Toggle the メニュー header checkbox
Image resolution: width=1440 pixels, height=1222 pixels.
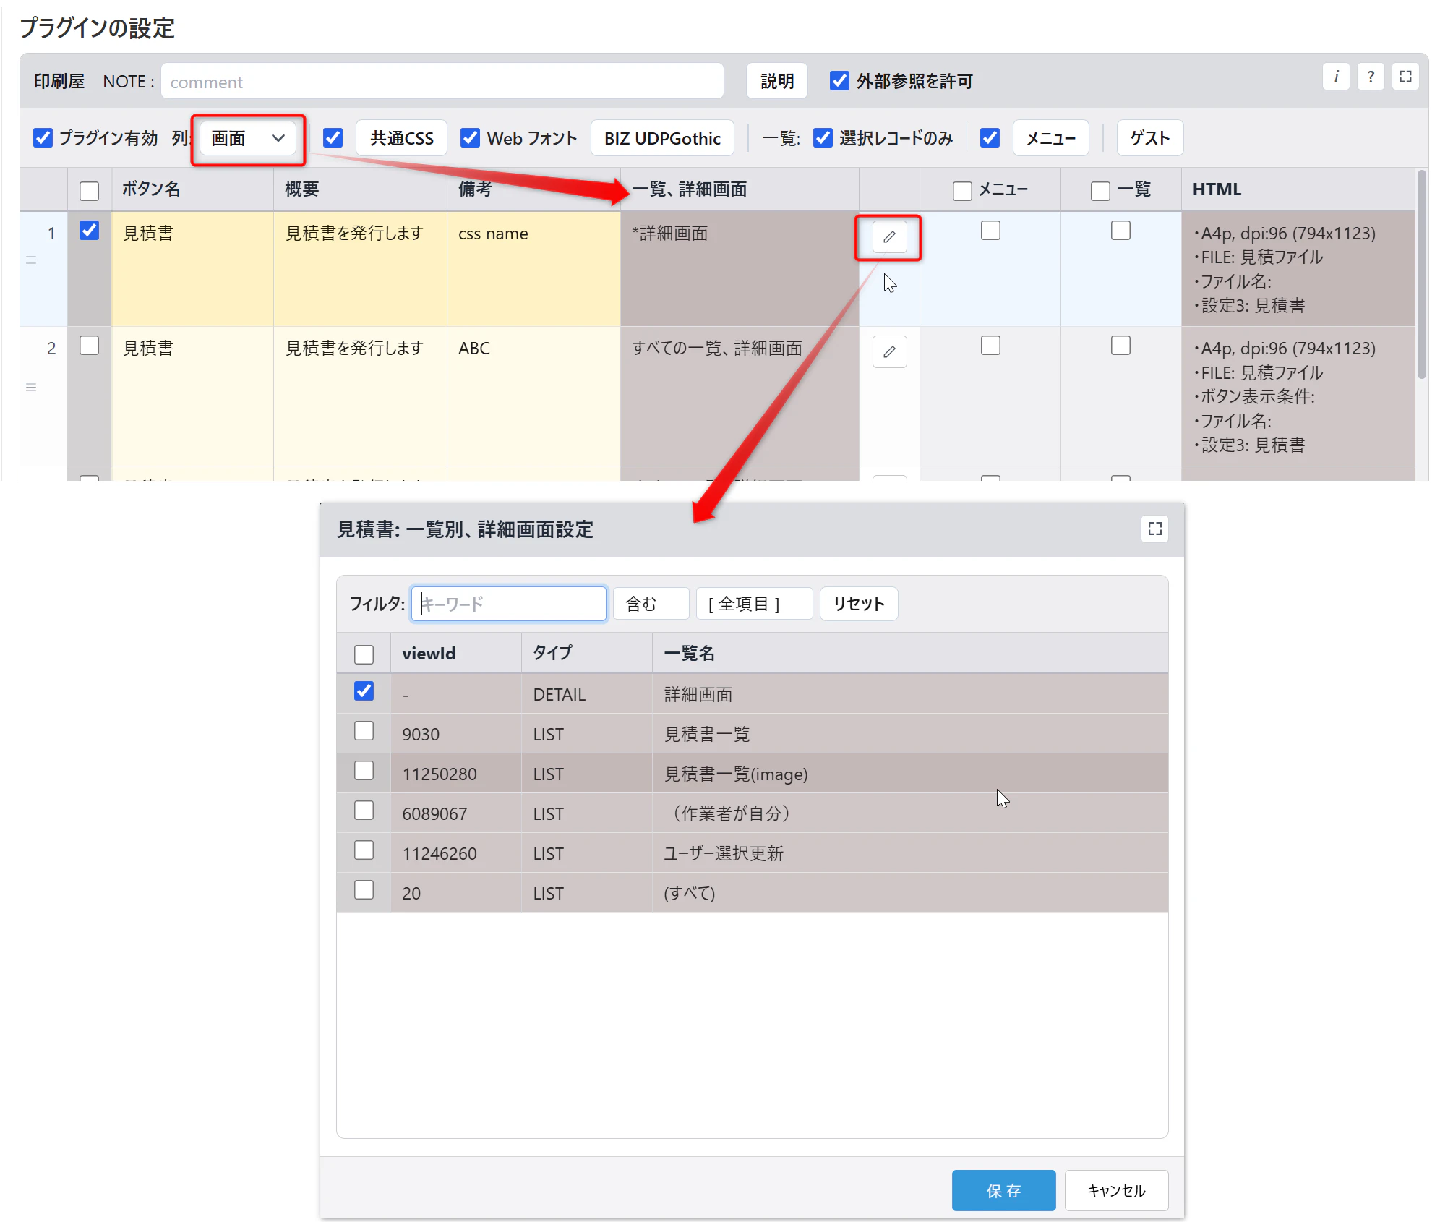962,191
